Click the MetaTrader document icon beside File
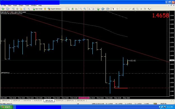 pos(2,6)
